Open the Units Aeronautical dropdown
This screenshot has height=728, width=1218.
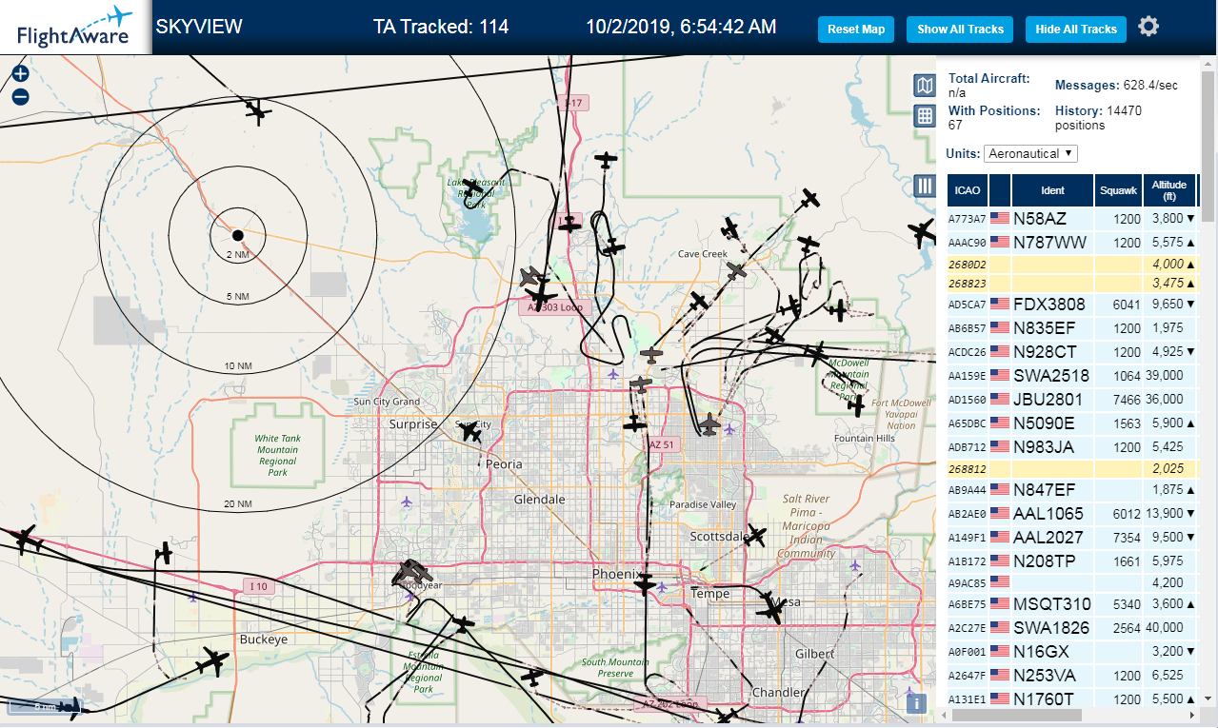1031,153
